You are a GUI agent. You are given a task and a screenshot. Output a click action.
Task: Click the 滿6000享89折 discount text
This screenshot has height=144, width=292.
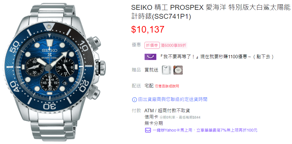(x=173, y=45)
